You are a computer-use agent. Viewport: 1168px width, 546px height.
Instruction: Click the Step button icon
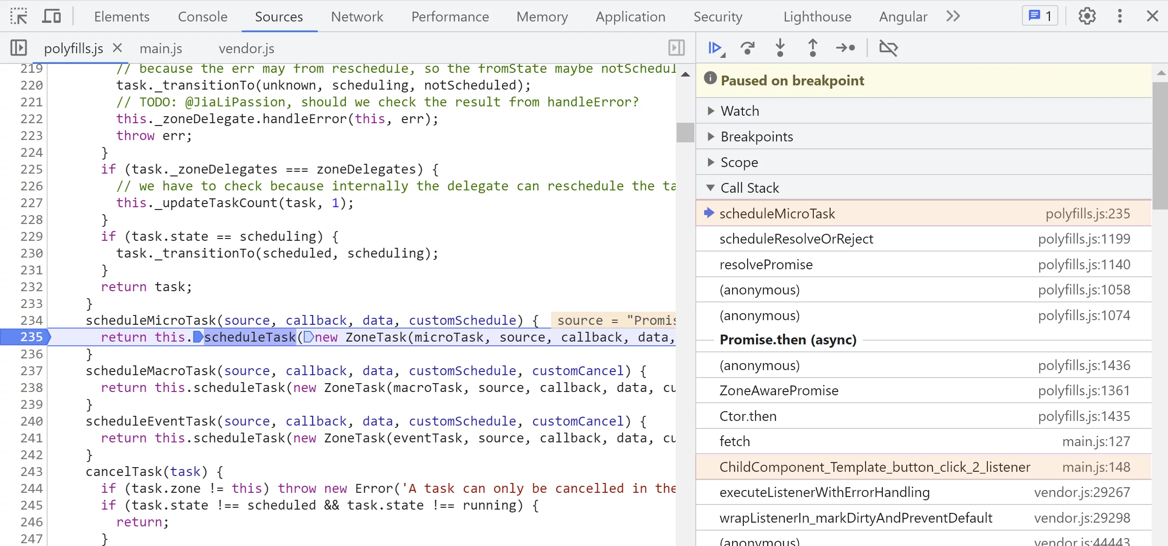[x=845, y=48]
